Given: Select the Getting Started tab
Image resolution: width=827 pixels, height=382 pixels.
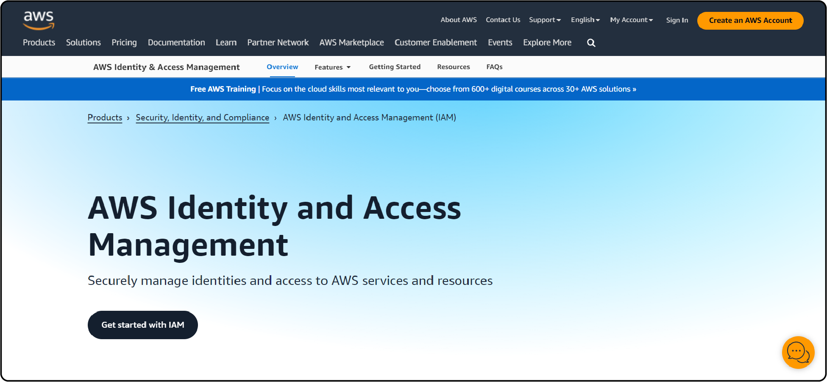Looking at the screenshot, I should (395, 67).
